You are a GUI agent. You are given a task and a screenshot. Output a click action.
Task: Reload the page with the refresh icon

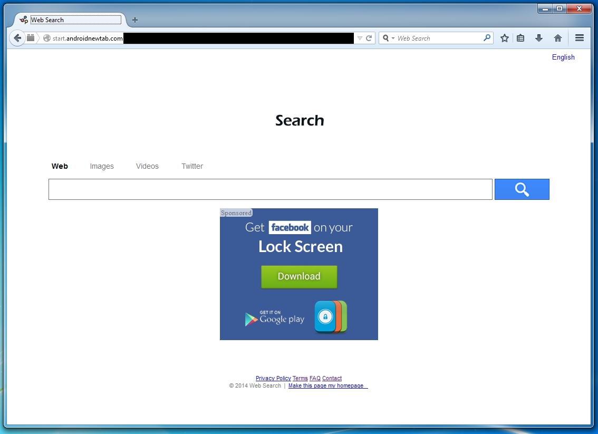[x=369, y=38]
